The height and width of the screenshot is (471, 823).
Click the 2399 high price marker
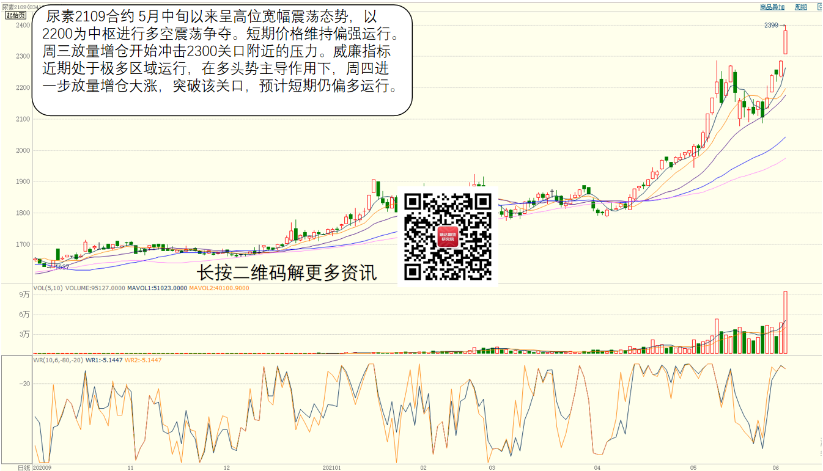(772, 26)
